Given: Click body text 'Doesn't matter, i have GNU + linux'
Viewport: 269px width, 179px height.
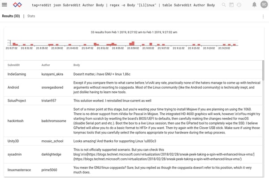Looking at the screenshot, I should click(98, 74).
